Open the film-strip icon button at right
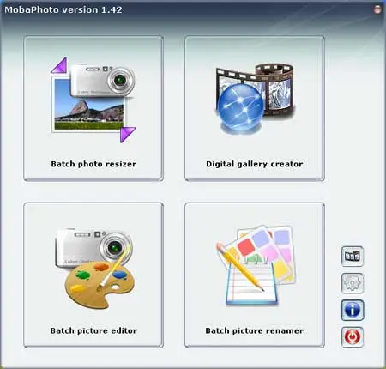Viewport: 386px width, 369px height. click(353, 256)
